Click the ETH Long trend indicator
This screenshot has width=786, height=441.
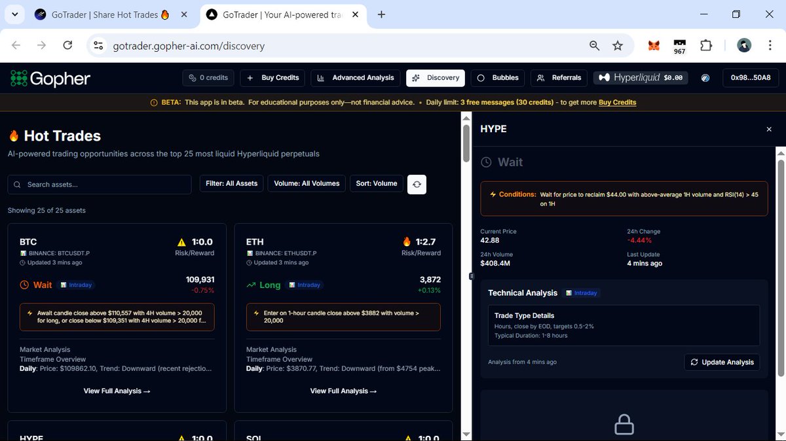pos(263,285)
